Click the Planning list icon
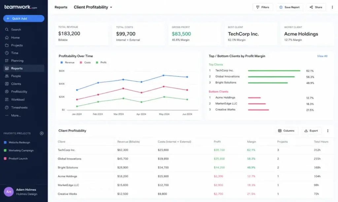This screenshot has height=202, width=338. [7, 61]
